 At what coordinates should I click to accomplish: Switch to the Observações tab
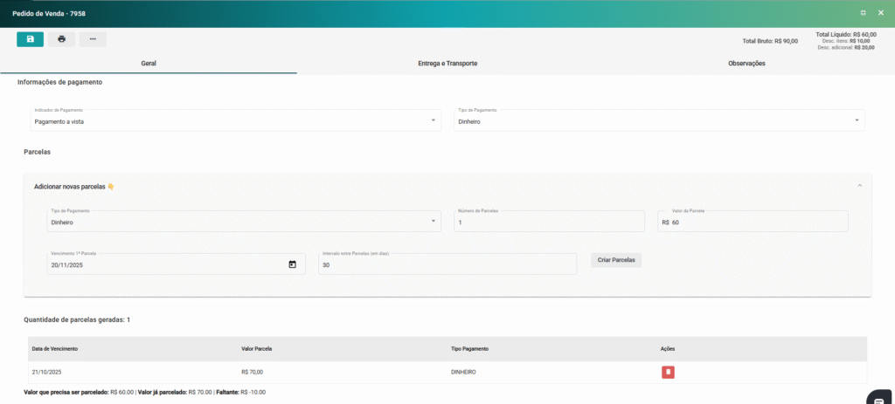point(746,64)
